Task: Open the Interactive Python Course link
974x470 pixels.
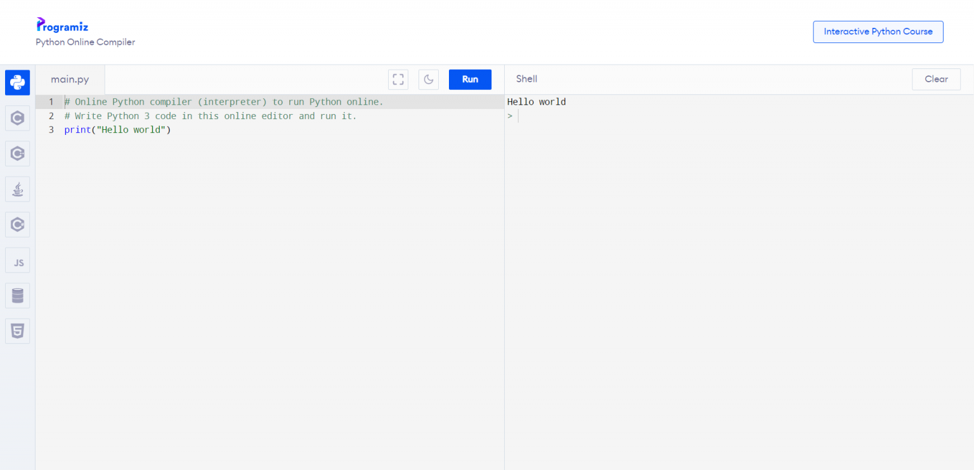Action: coord(878,32)
